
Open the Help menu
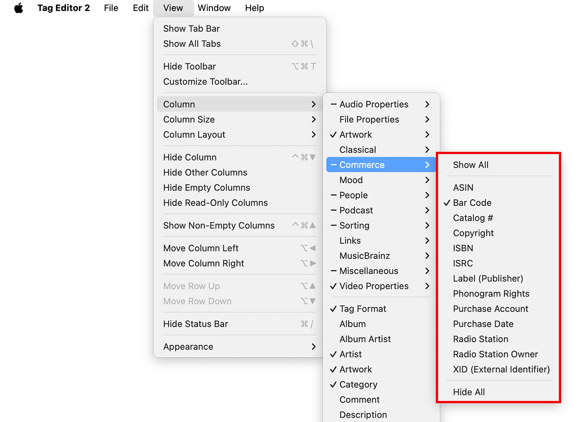tap(255, 8)
